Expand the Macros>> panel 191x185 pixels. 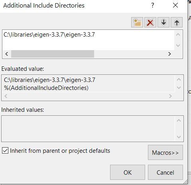click(x=165, y=152)
